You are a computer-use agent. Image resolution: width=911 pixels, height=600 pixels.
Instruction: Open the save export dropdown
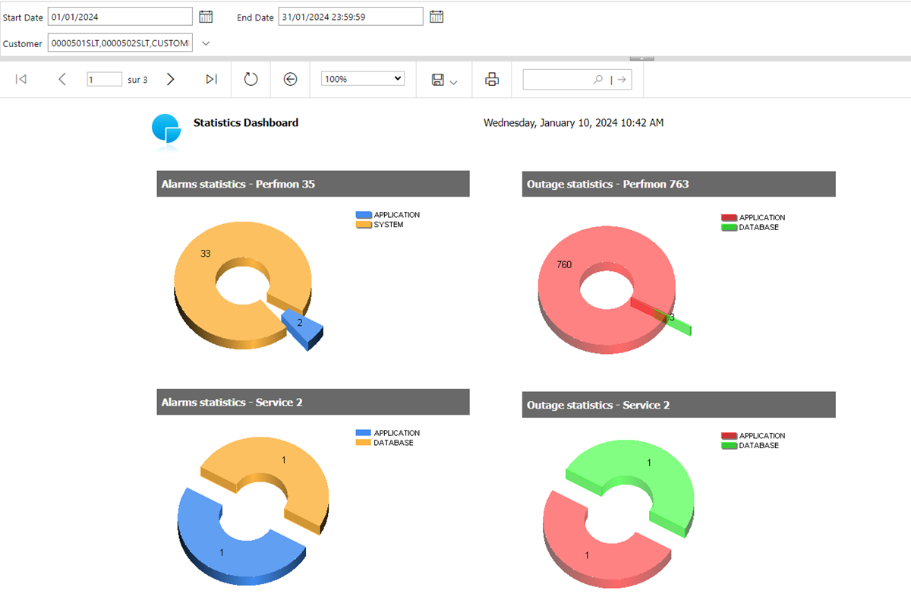[x=444, y=80]
